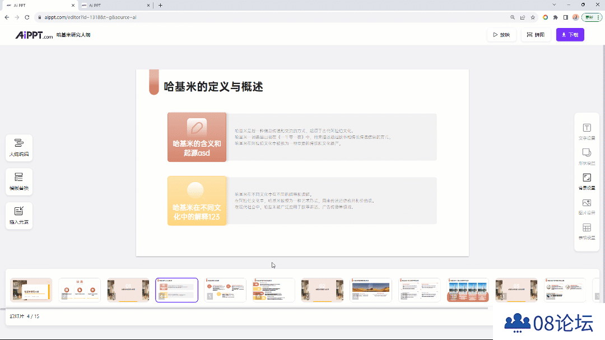Go back in browser history

pos(7,17)
